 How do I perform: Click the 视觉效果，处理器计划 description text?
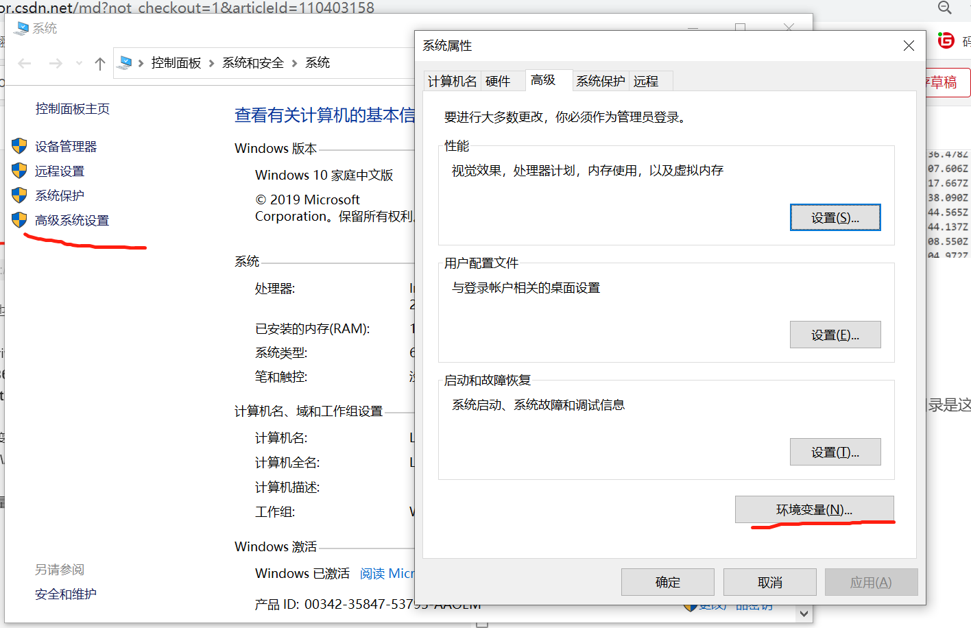(588, 171)
